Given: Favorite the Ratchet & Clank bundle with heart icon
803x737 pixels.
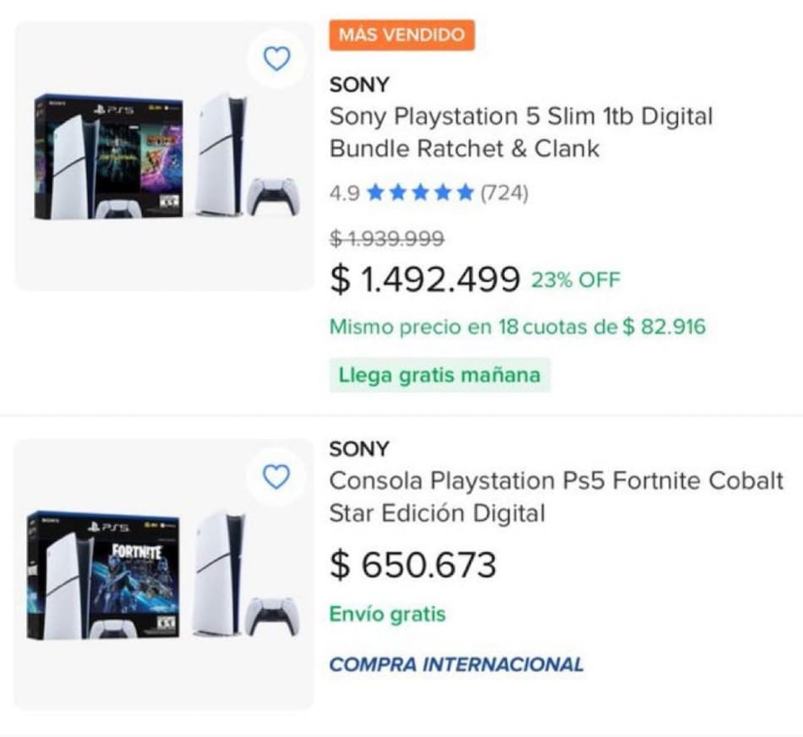Looking at the screenshot, I should pyautogui.click(x=277, y=58).
